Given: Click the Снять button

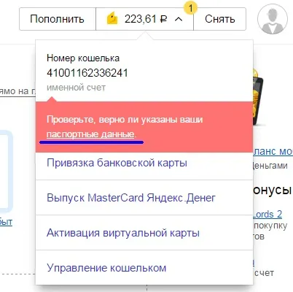Looking at the screenshot, I should click(220, 19).
